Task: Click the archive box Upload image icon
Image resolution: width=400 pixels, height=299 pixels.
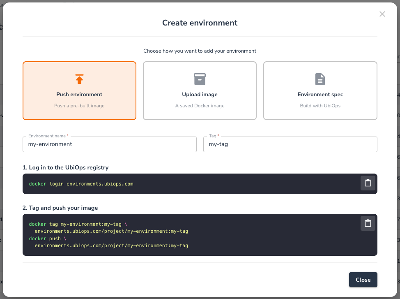Action: [200, 79]
